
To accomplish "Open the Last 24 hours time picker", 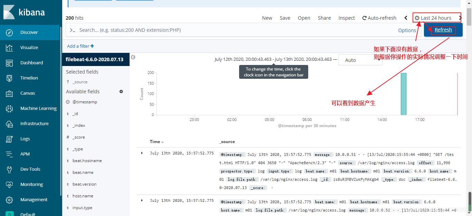I will coord(433,18).
